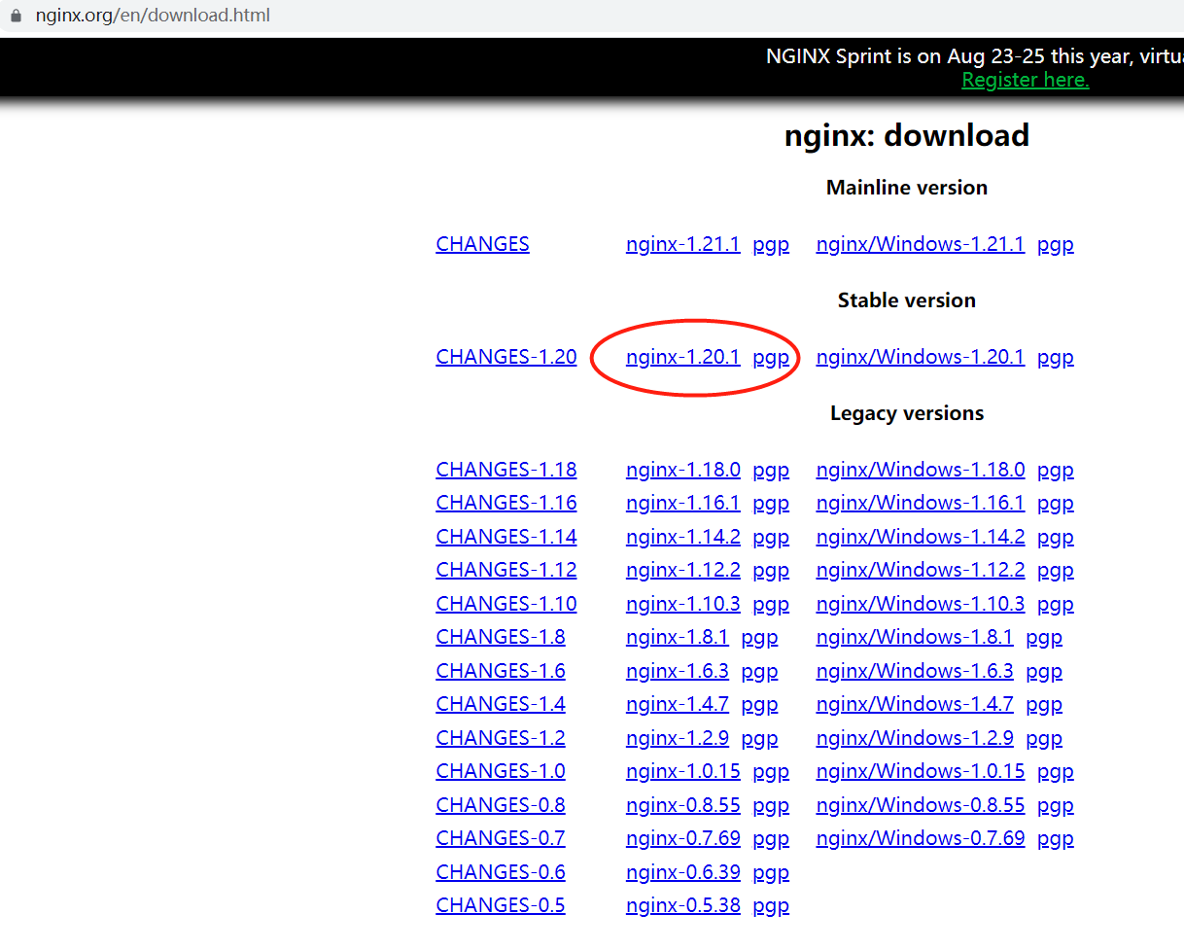Download the nginx-1.4.7 source
Image resolution: width=1184 pixels, height=950 pixels.
(678, 704)
